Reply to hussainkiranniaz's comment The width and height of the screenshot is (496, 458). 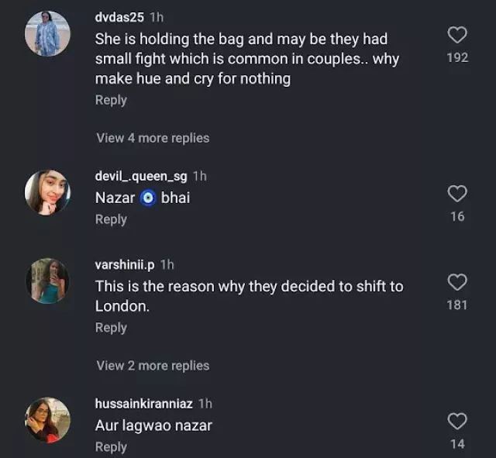(111, 447)
